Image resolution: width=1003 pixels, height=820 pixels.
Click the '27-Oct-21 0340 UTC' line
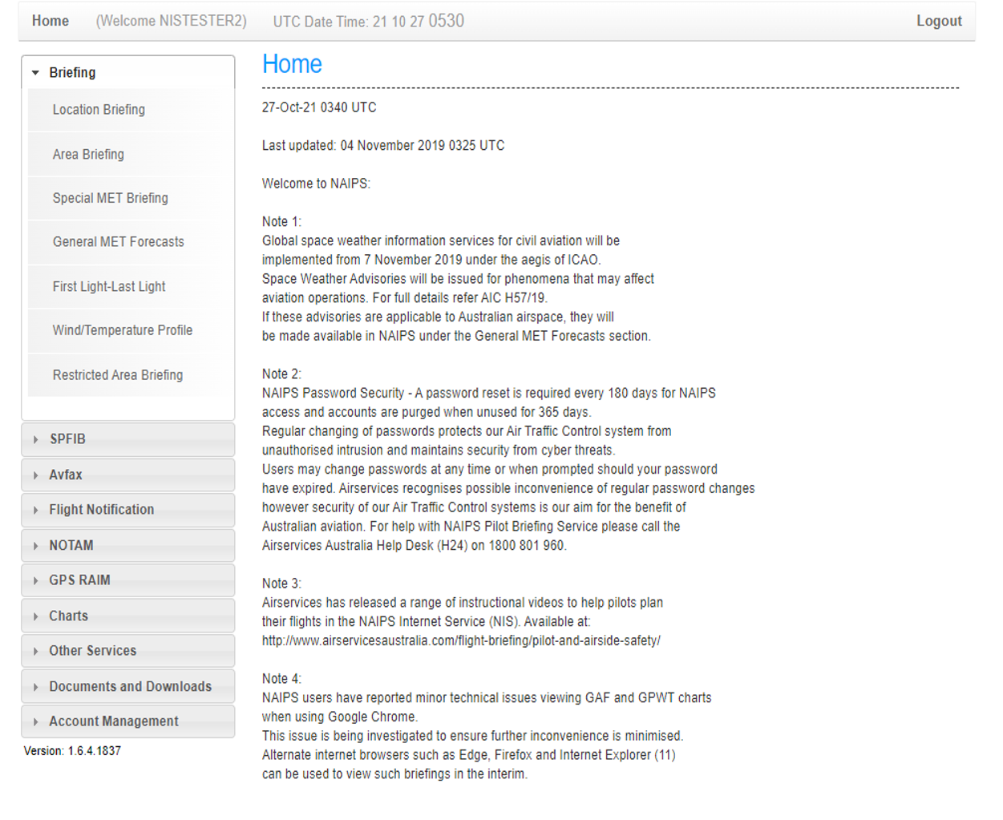coord(319,107)
